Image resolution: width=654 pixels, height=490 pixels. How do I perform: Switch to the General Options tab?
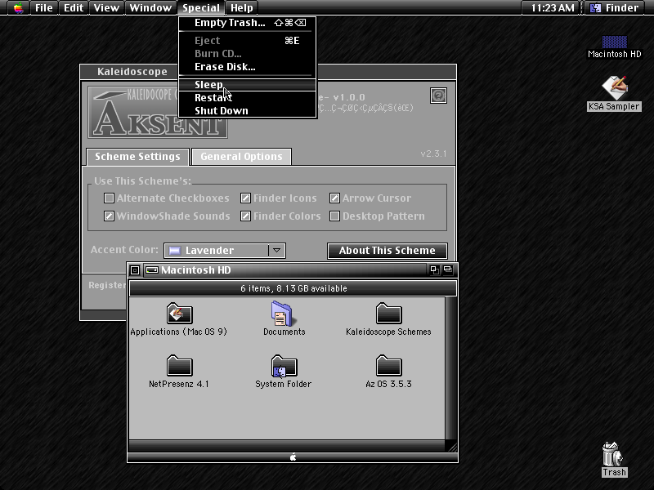(x=241, y=157)
